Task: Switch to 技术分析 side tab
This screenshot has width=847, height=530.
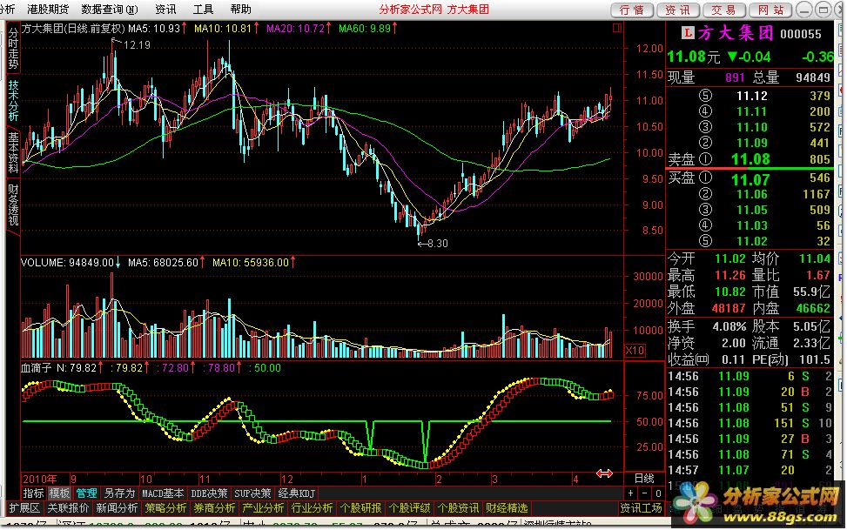Action: pyautogui.click(x=13, y=100)
